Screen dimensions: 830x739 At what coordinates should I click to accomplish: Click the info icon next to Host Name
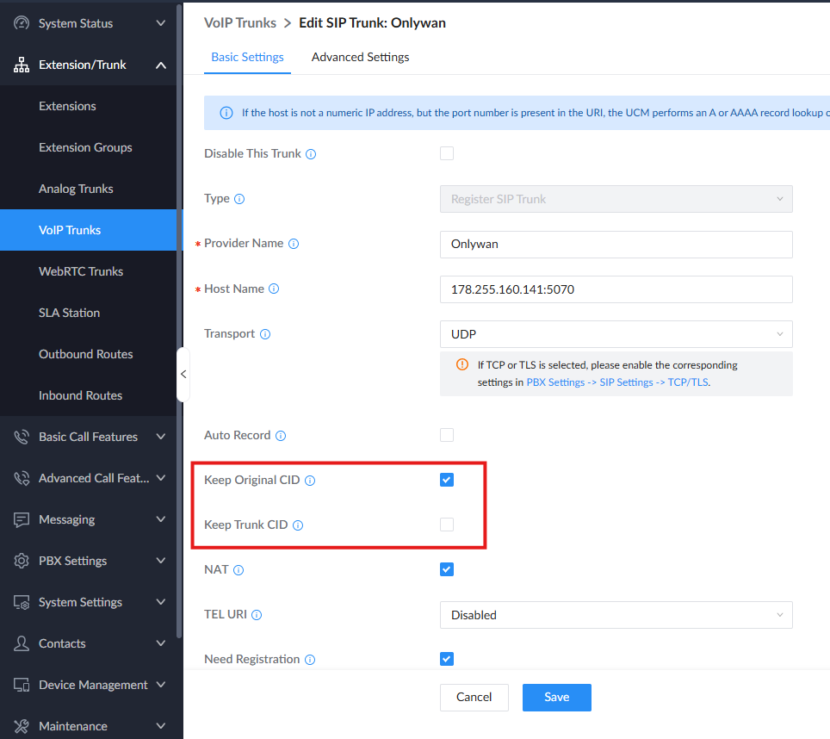pos(274,289)
